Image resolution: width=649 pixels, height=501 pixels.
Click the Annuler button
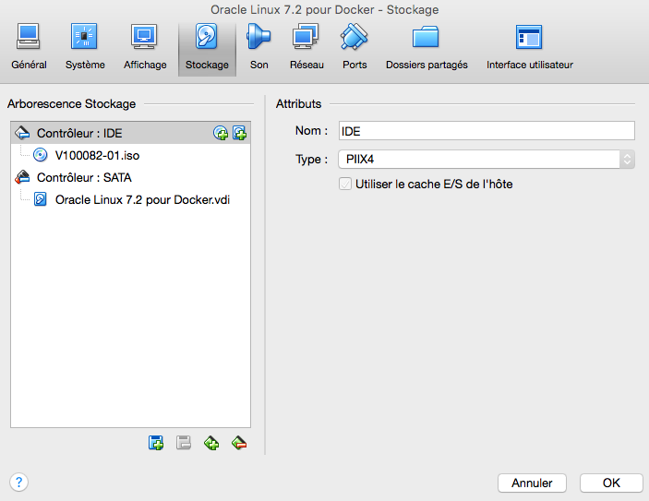click(x=532, y=483)
